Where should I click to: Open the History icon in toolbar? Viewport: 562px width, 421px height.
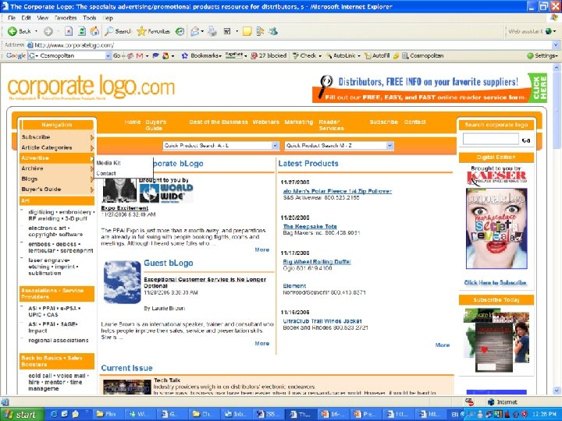click(180, 31)
